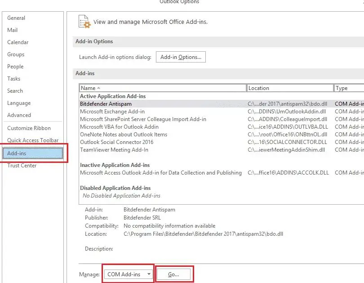Click the OUTLVBA.DLL location cell
Image resolution: width=364 pixels, height=283 pixels.
click(x=288, y=127)
